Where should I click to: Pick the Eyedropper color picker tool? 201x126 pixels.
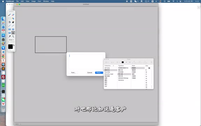coord(9,36)
